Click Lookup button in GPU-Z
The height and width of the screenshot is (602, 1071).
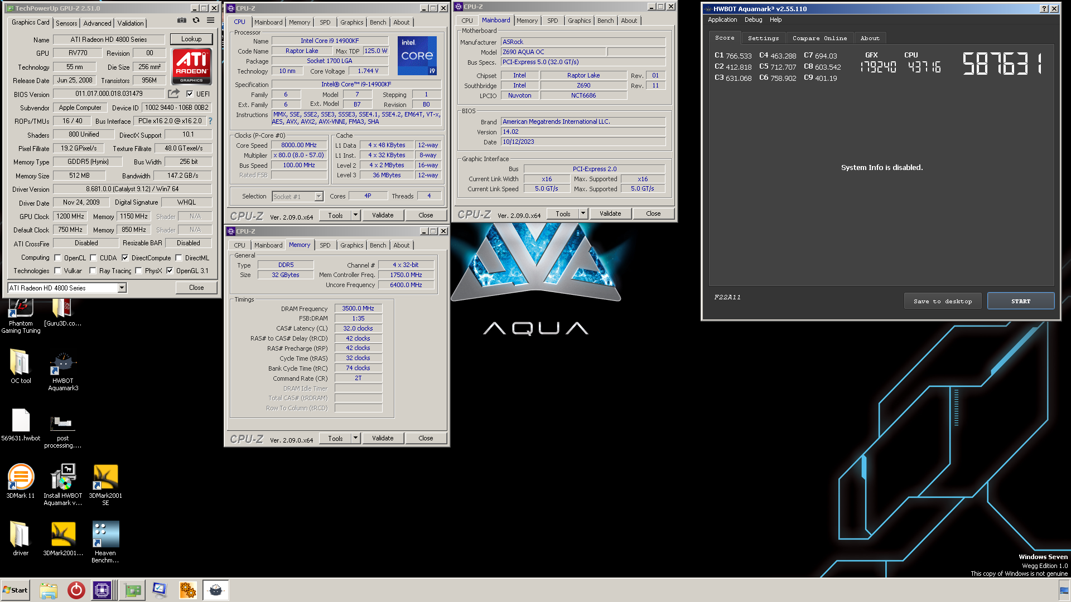[x=191, y=39]
